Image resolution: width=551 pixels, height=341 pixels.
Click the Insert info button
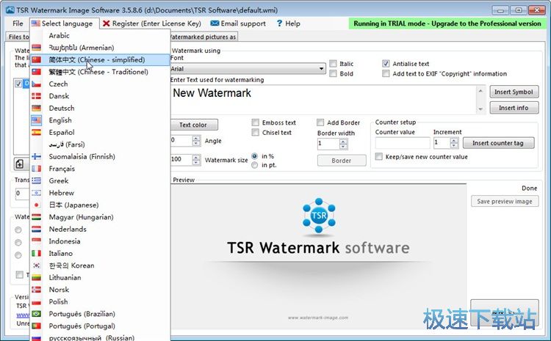514,108
